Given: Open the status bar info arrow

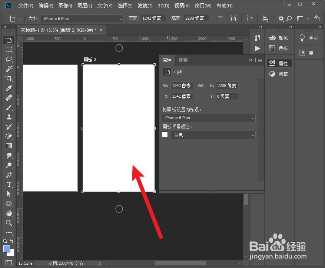Looking at the screenshot, I should pos(99,264).
